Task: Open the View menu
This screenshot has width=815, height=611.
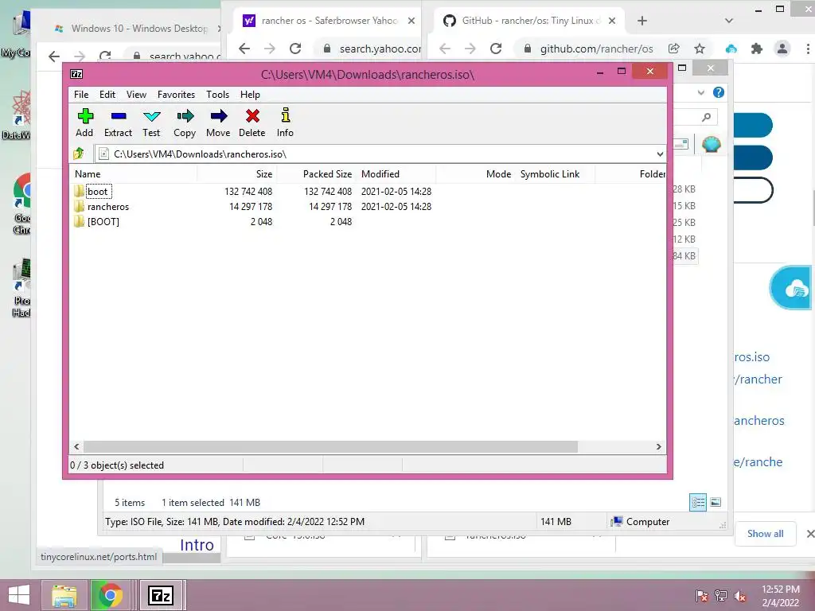Action: click(136, 95)
